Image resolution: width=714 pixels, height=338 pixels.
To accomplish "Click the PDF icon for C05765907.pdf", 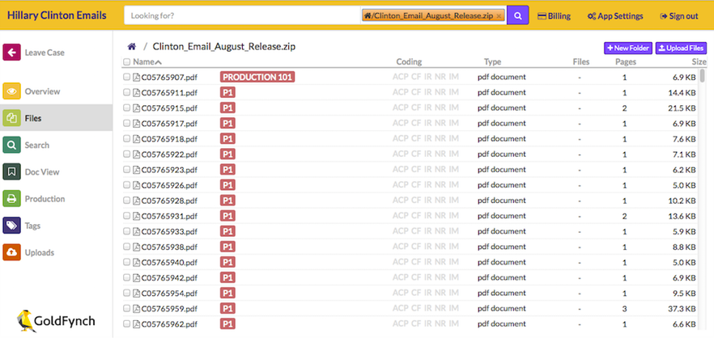I will coord(136,78).
